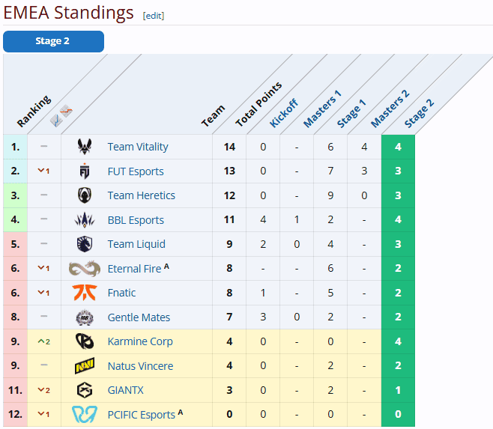Image resolution: width=493 pixels, height=429 pixels.
Task: Open the Stage 1 column header link
Action: click(351, 114)
